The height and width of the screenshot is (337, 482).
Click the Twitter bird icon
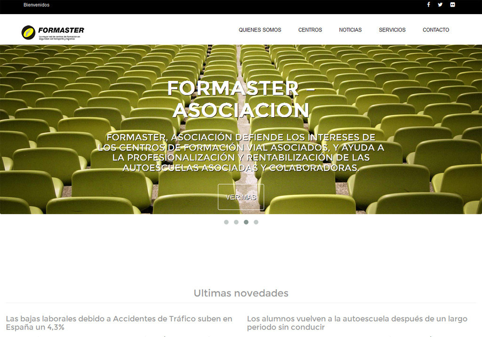(440, 5)
